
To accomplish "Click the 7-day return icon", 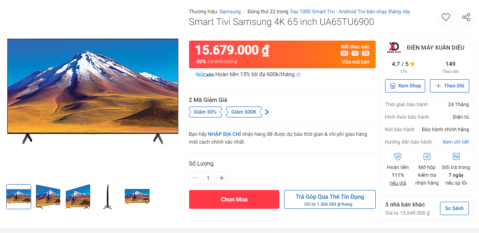I will [456, 157].
